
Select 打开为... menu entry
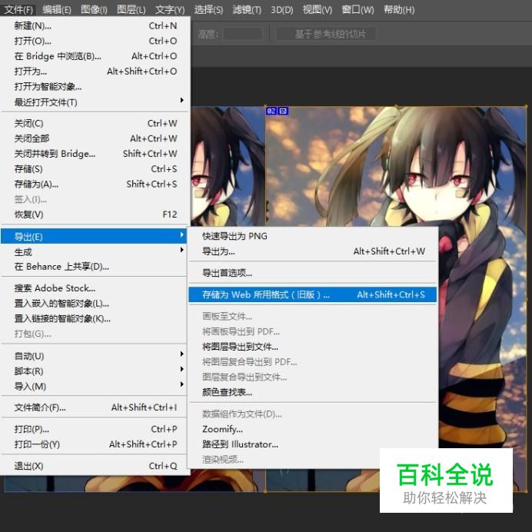(95, 71)
